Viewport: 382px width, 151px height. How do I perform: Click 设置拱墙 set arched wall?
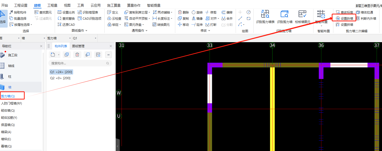pos(344,25)
